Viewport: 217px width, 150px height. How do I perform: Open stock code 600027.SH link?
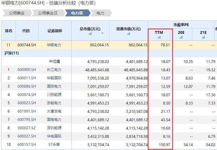[27, 136]
